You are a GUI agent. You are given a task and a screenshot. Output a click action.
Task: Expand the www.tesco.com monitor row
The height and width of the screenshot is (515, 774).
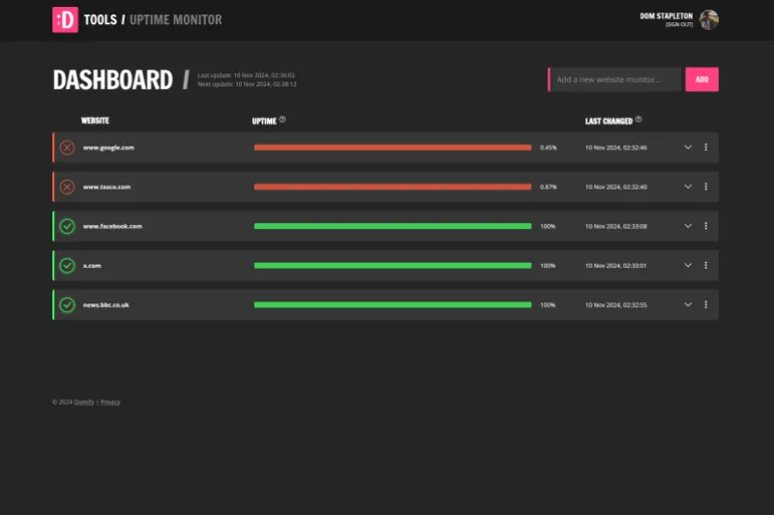pos(688,186)
